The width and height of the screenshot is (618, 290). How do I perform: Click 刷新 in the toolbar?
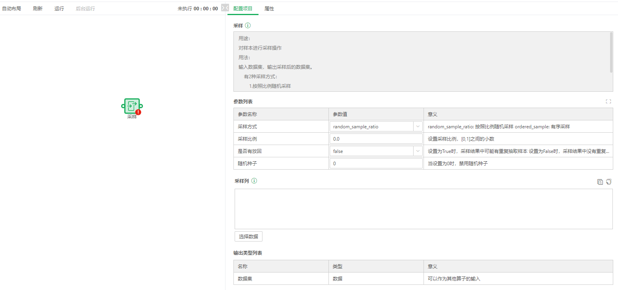tap(38, 9)
